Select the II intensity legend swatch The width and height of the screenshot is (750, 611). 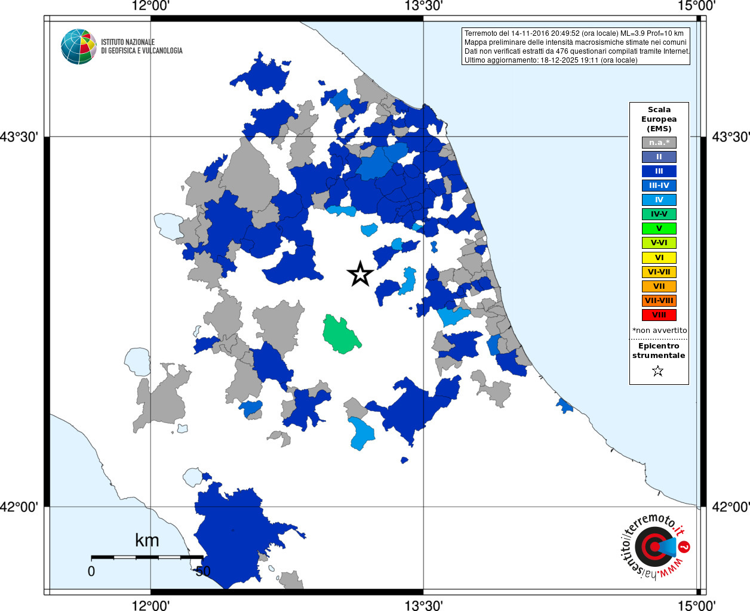(659, 157)
